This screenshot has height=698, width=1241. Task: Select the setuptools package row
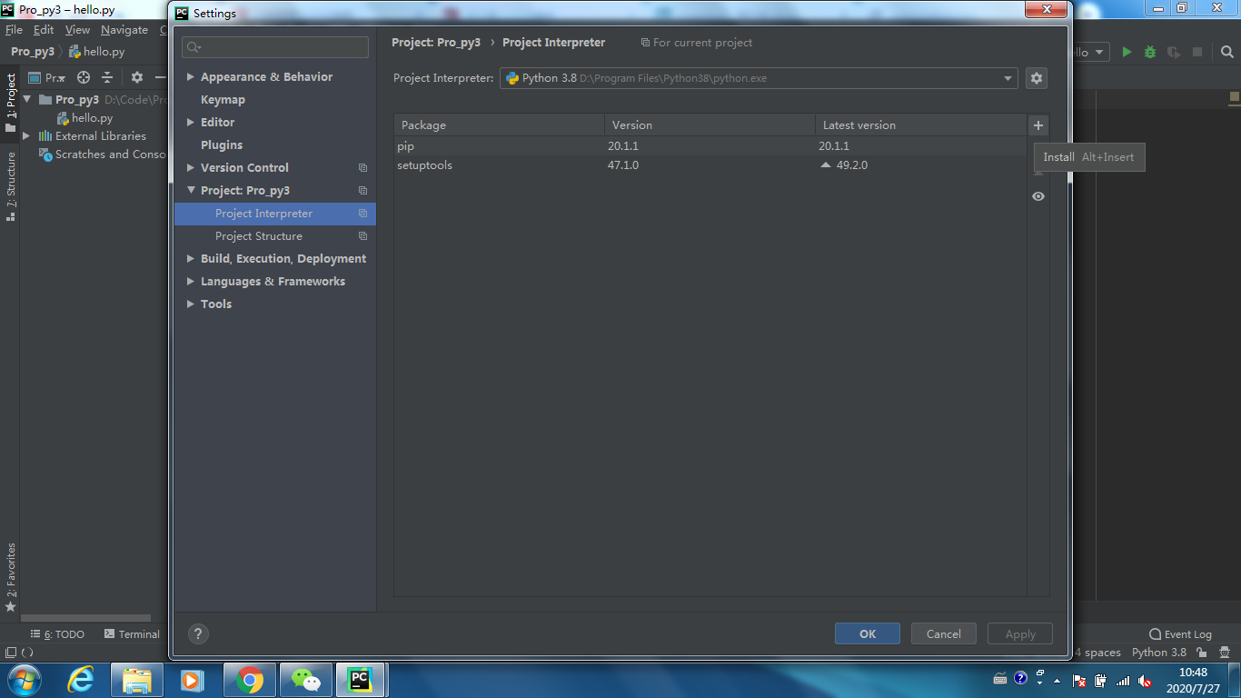[x=710, y=165]
